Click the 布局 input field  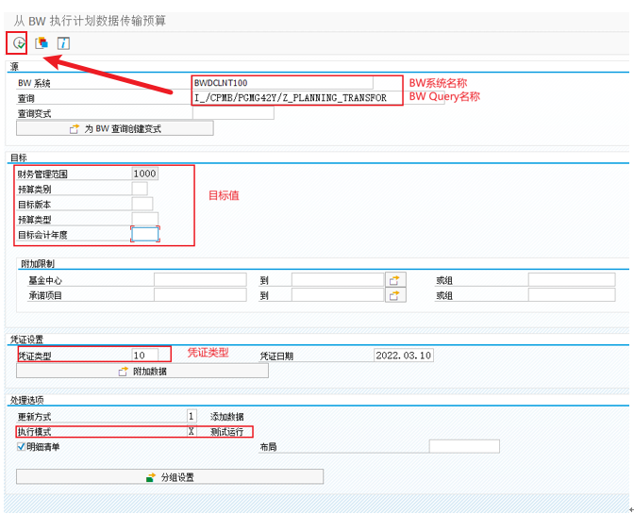464,446
